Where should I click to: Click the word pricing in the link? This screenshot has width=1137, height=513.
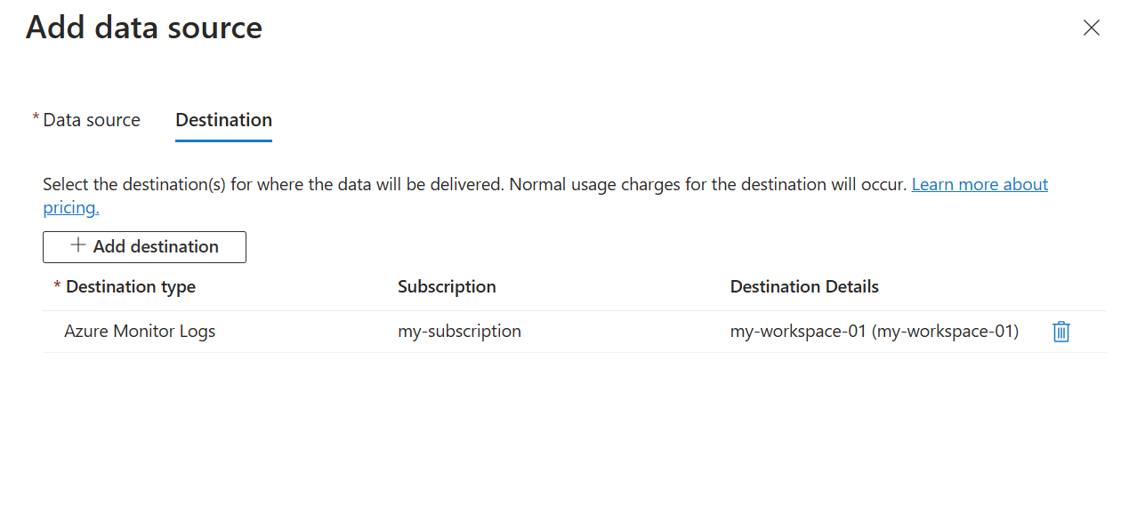pos(71,208)
